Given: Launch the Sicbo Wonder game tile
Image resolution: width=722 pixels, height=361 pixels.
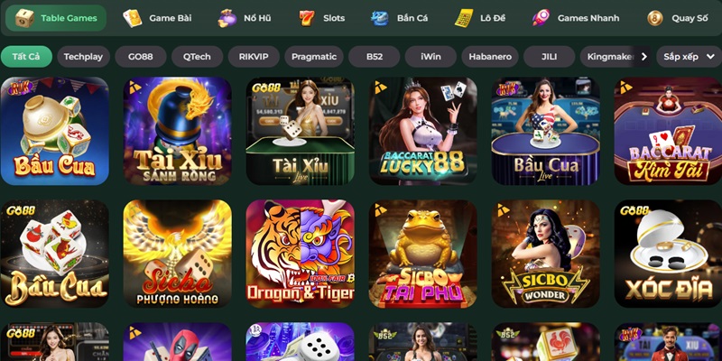Looking at the screenshot, I should click(546, 254).
